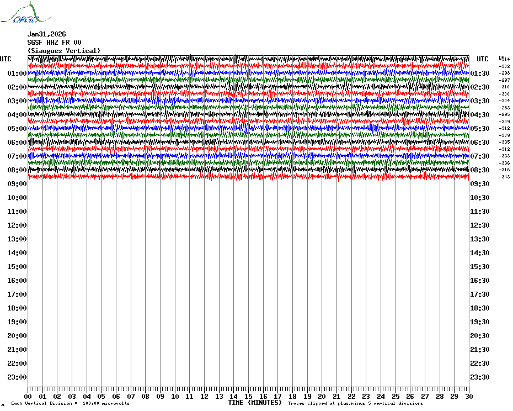Click the 22:30 end-time label
The width and height of the screenshot is (513, 411).
(x=480, y=363)
